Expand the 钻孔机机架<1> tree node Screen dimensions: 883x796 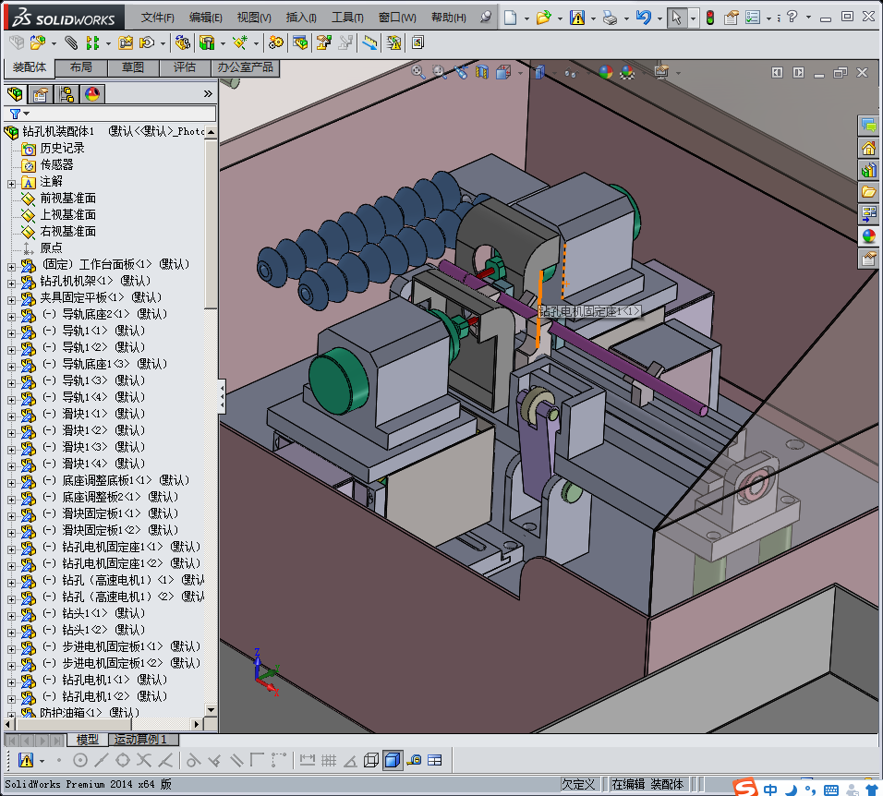[11, 283]
